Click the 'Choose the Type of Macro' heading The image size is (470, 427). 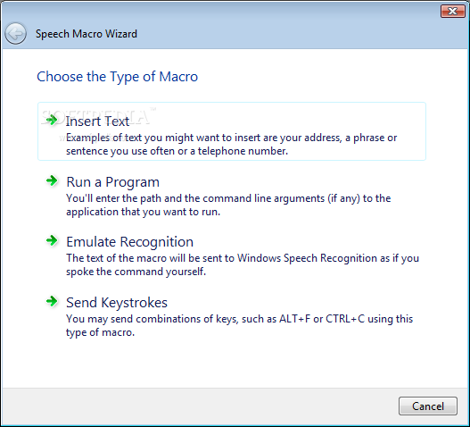(x=117, y=77)
